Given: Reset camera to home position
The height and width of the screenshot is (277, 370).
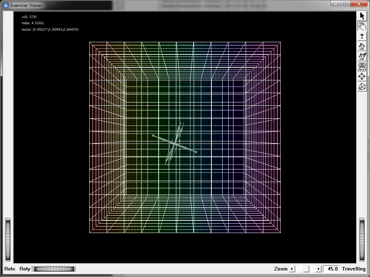Looking at the screenshot, I should (362, 46).
